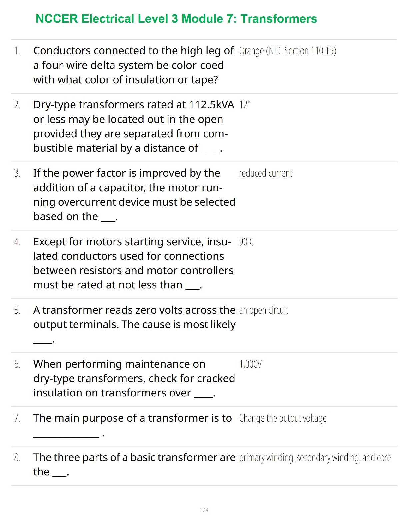Select the answer 'Orange (NEC Section 110.15)'
Screen dimensions: 408x528
[287, 51]
